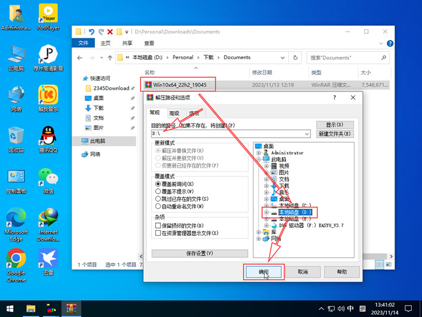
Task: Open the 回收站 recycle bin icon
Action: click(16, 140)
